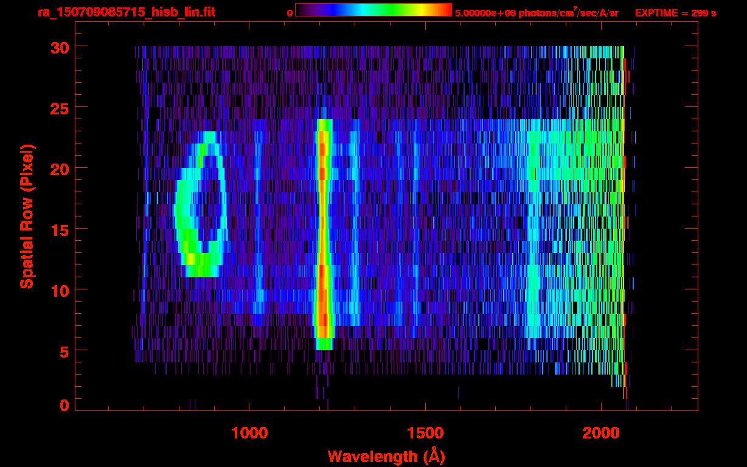747x467 pixels.
Task: Click the 5.00000e+06 photons/cm²/sec/A/sr label
Action: 537,12
